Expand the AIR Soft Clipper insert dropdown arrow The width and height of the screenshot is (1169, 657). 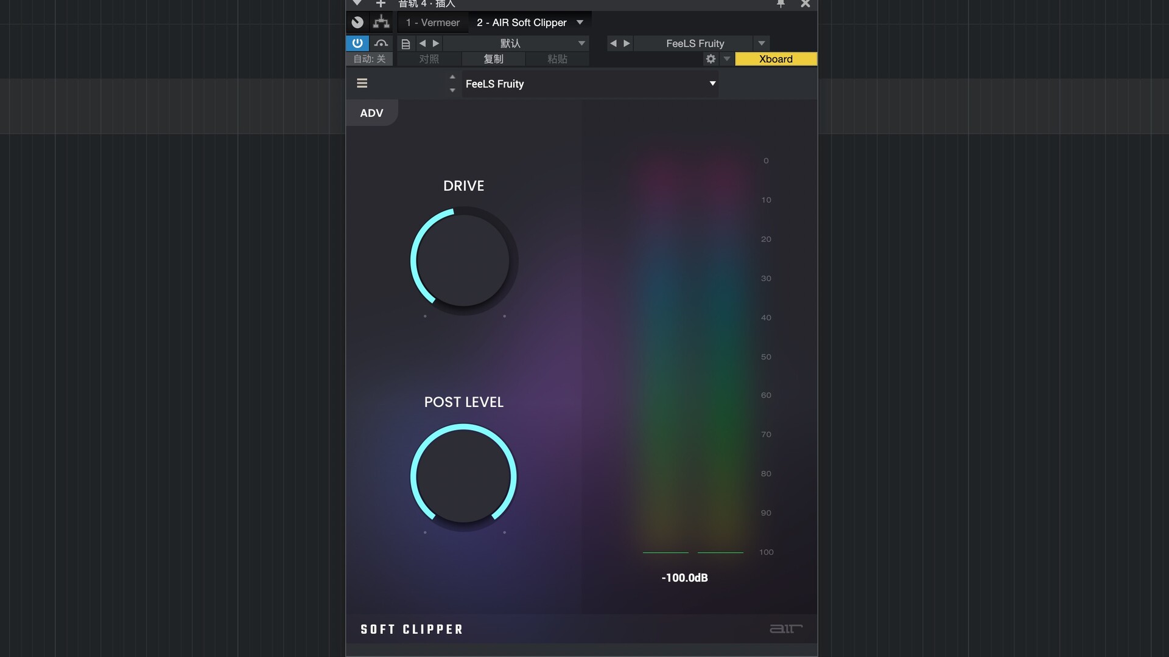tap(580, 23)
